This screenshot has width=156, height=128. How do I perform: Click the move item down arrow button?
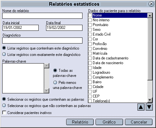click(x=149, y=107)
